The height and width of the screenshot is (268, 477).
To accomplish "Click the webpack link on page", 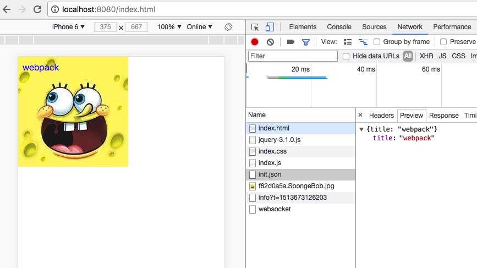I will tap(41, 68).
